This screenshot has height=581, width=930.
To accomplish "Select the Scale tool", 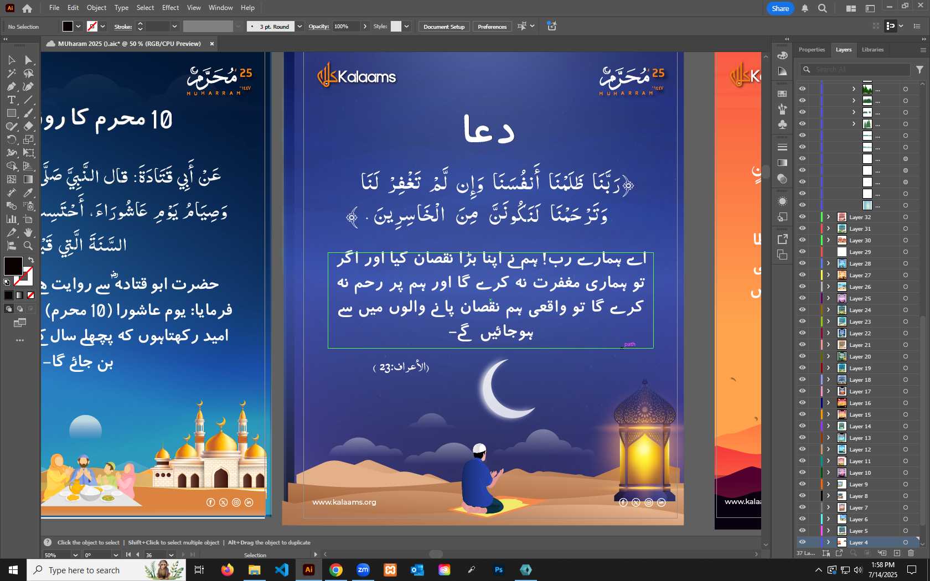I will click(29, 139).
